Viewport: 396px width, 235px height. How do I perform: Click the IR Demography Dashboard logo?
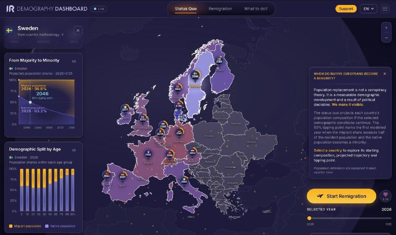[x=47, y=9]
